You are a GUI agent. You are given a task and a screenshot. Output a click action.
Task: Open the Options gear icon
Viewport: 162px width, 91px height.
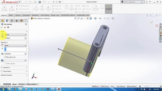[x=60, y=2]
